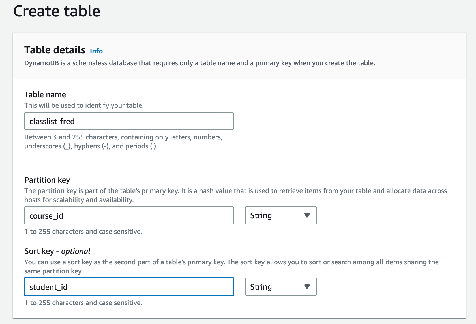Click the Create table page heading
Image resolution: width=476 pixels, height=324 pixels.
coord(57,11)
